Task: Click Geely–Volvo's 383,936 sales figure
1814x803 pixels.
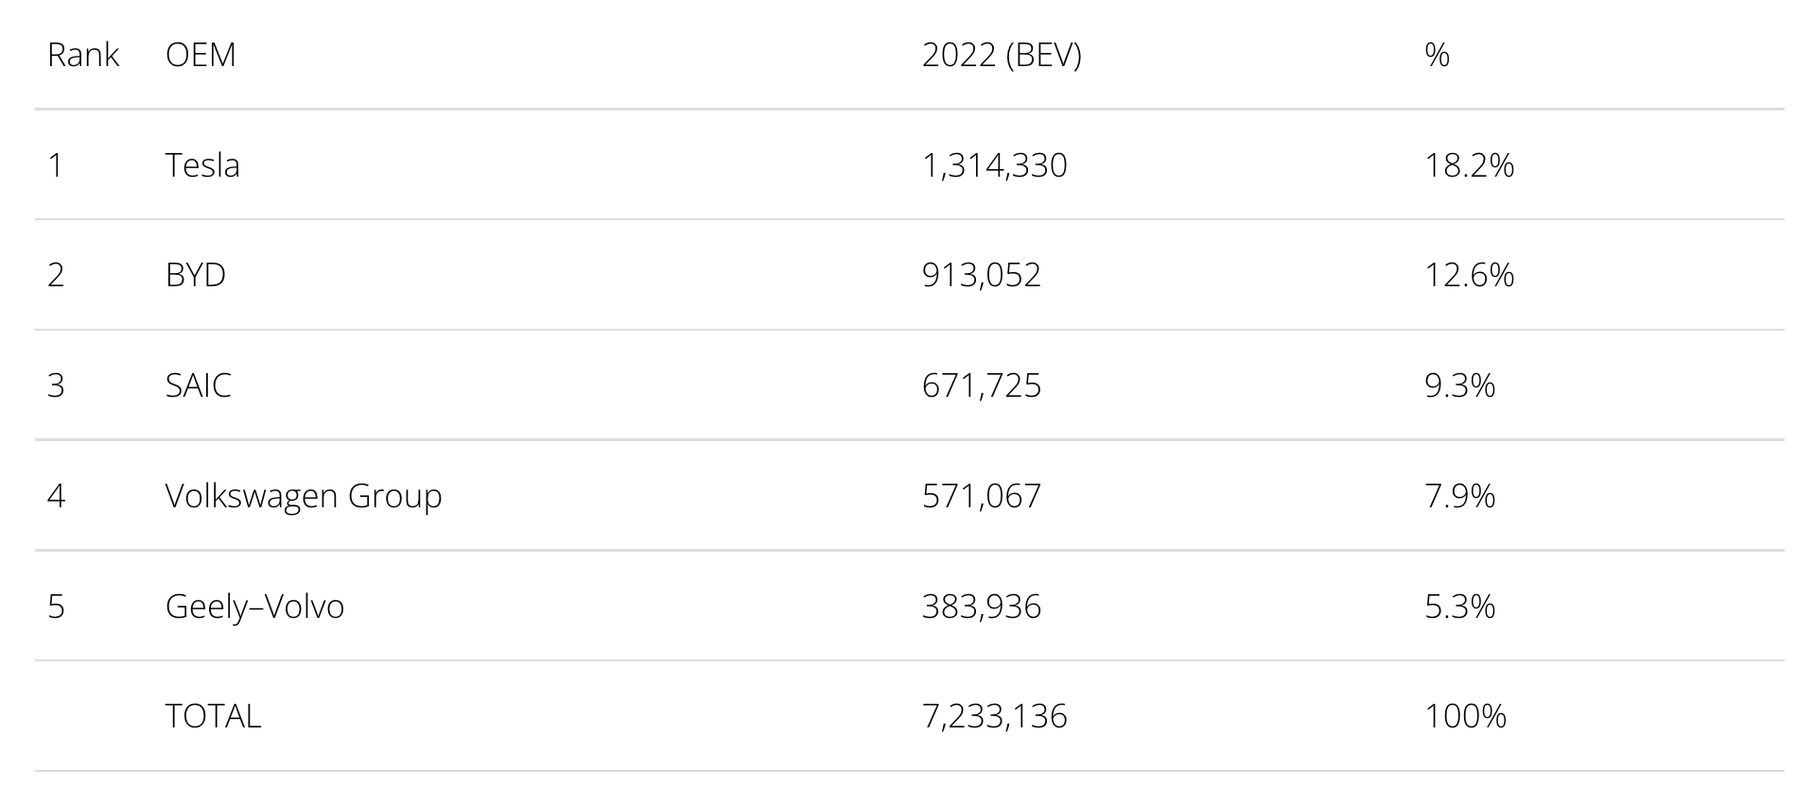Action: (x=982, y=606)
